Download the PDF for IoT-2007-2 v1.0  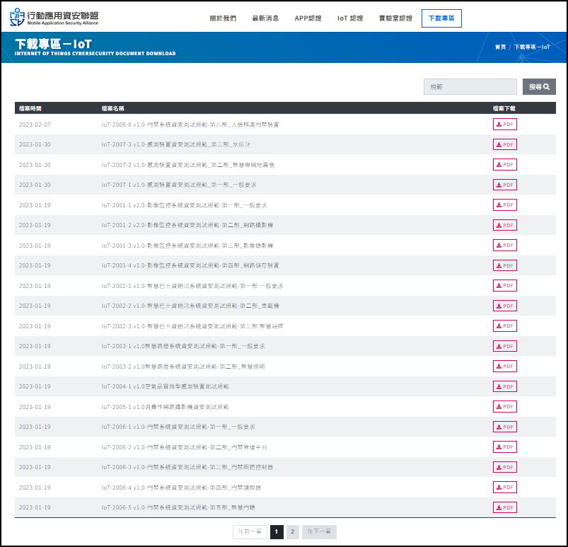pyautogui.click(x=504, y=165)
